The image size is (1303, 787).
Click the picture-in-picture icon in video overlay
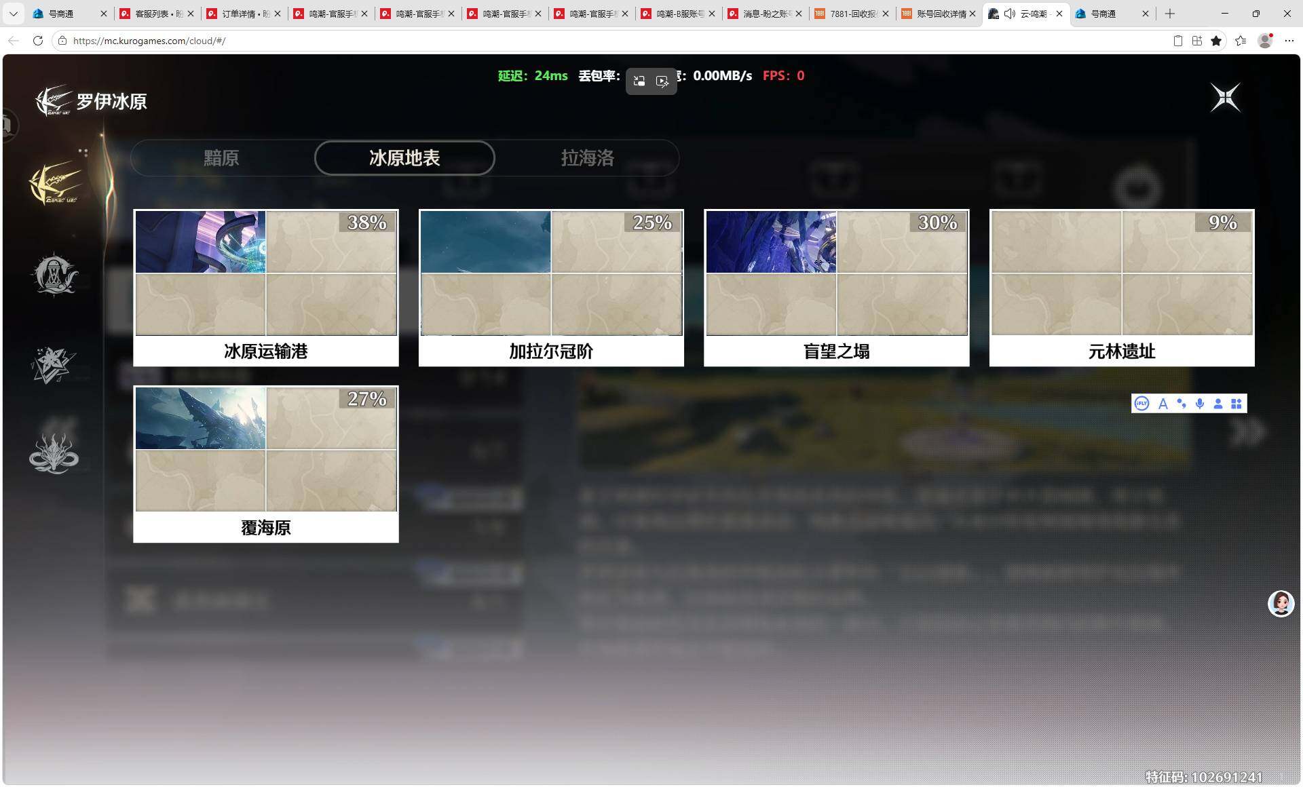[639, 81]
